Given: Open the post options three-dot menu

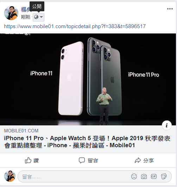Looking at the screenshot, I should click(170, 9).
